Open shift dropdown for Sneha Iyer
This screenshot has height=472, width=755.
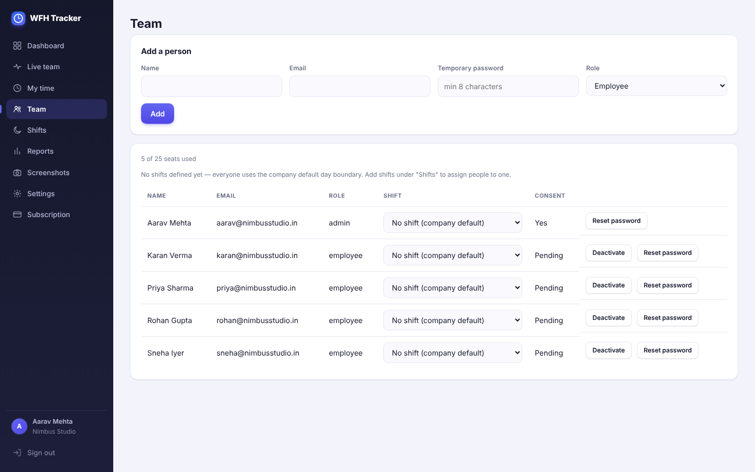[x=452, y=353]
